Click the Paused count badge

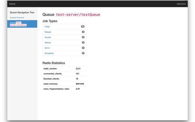(83, 37)
